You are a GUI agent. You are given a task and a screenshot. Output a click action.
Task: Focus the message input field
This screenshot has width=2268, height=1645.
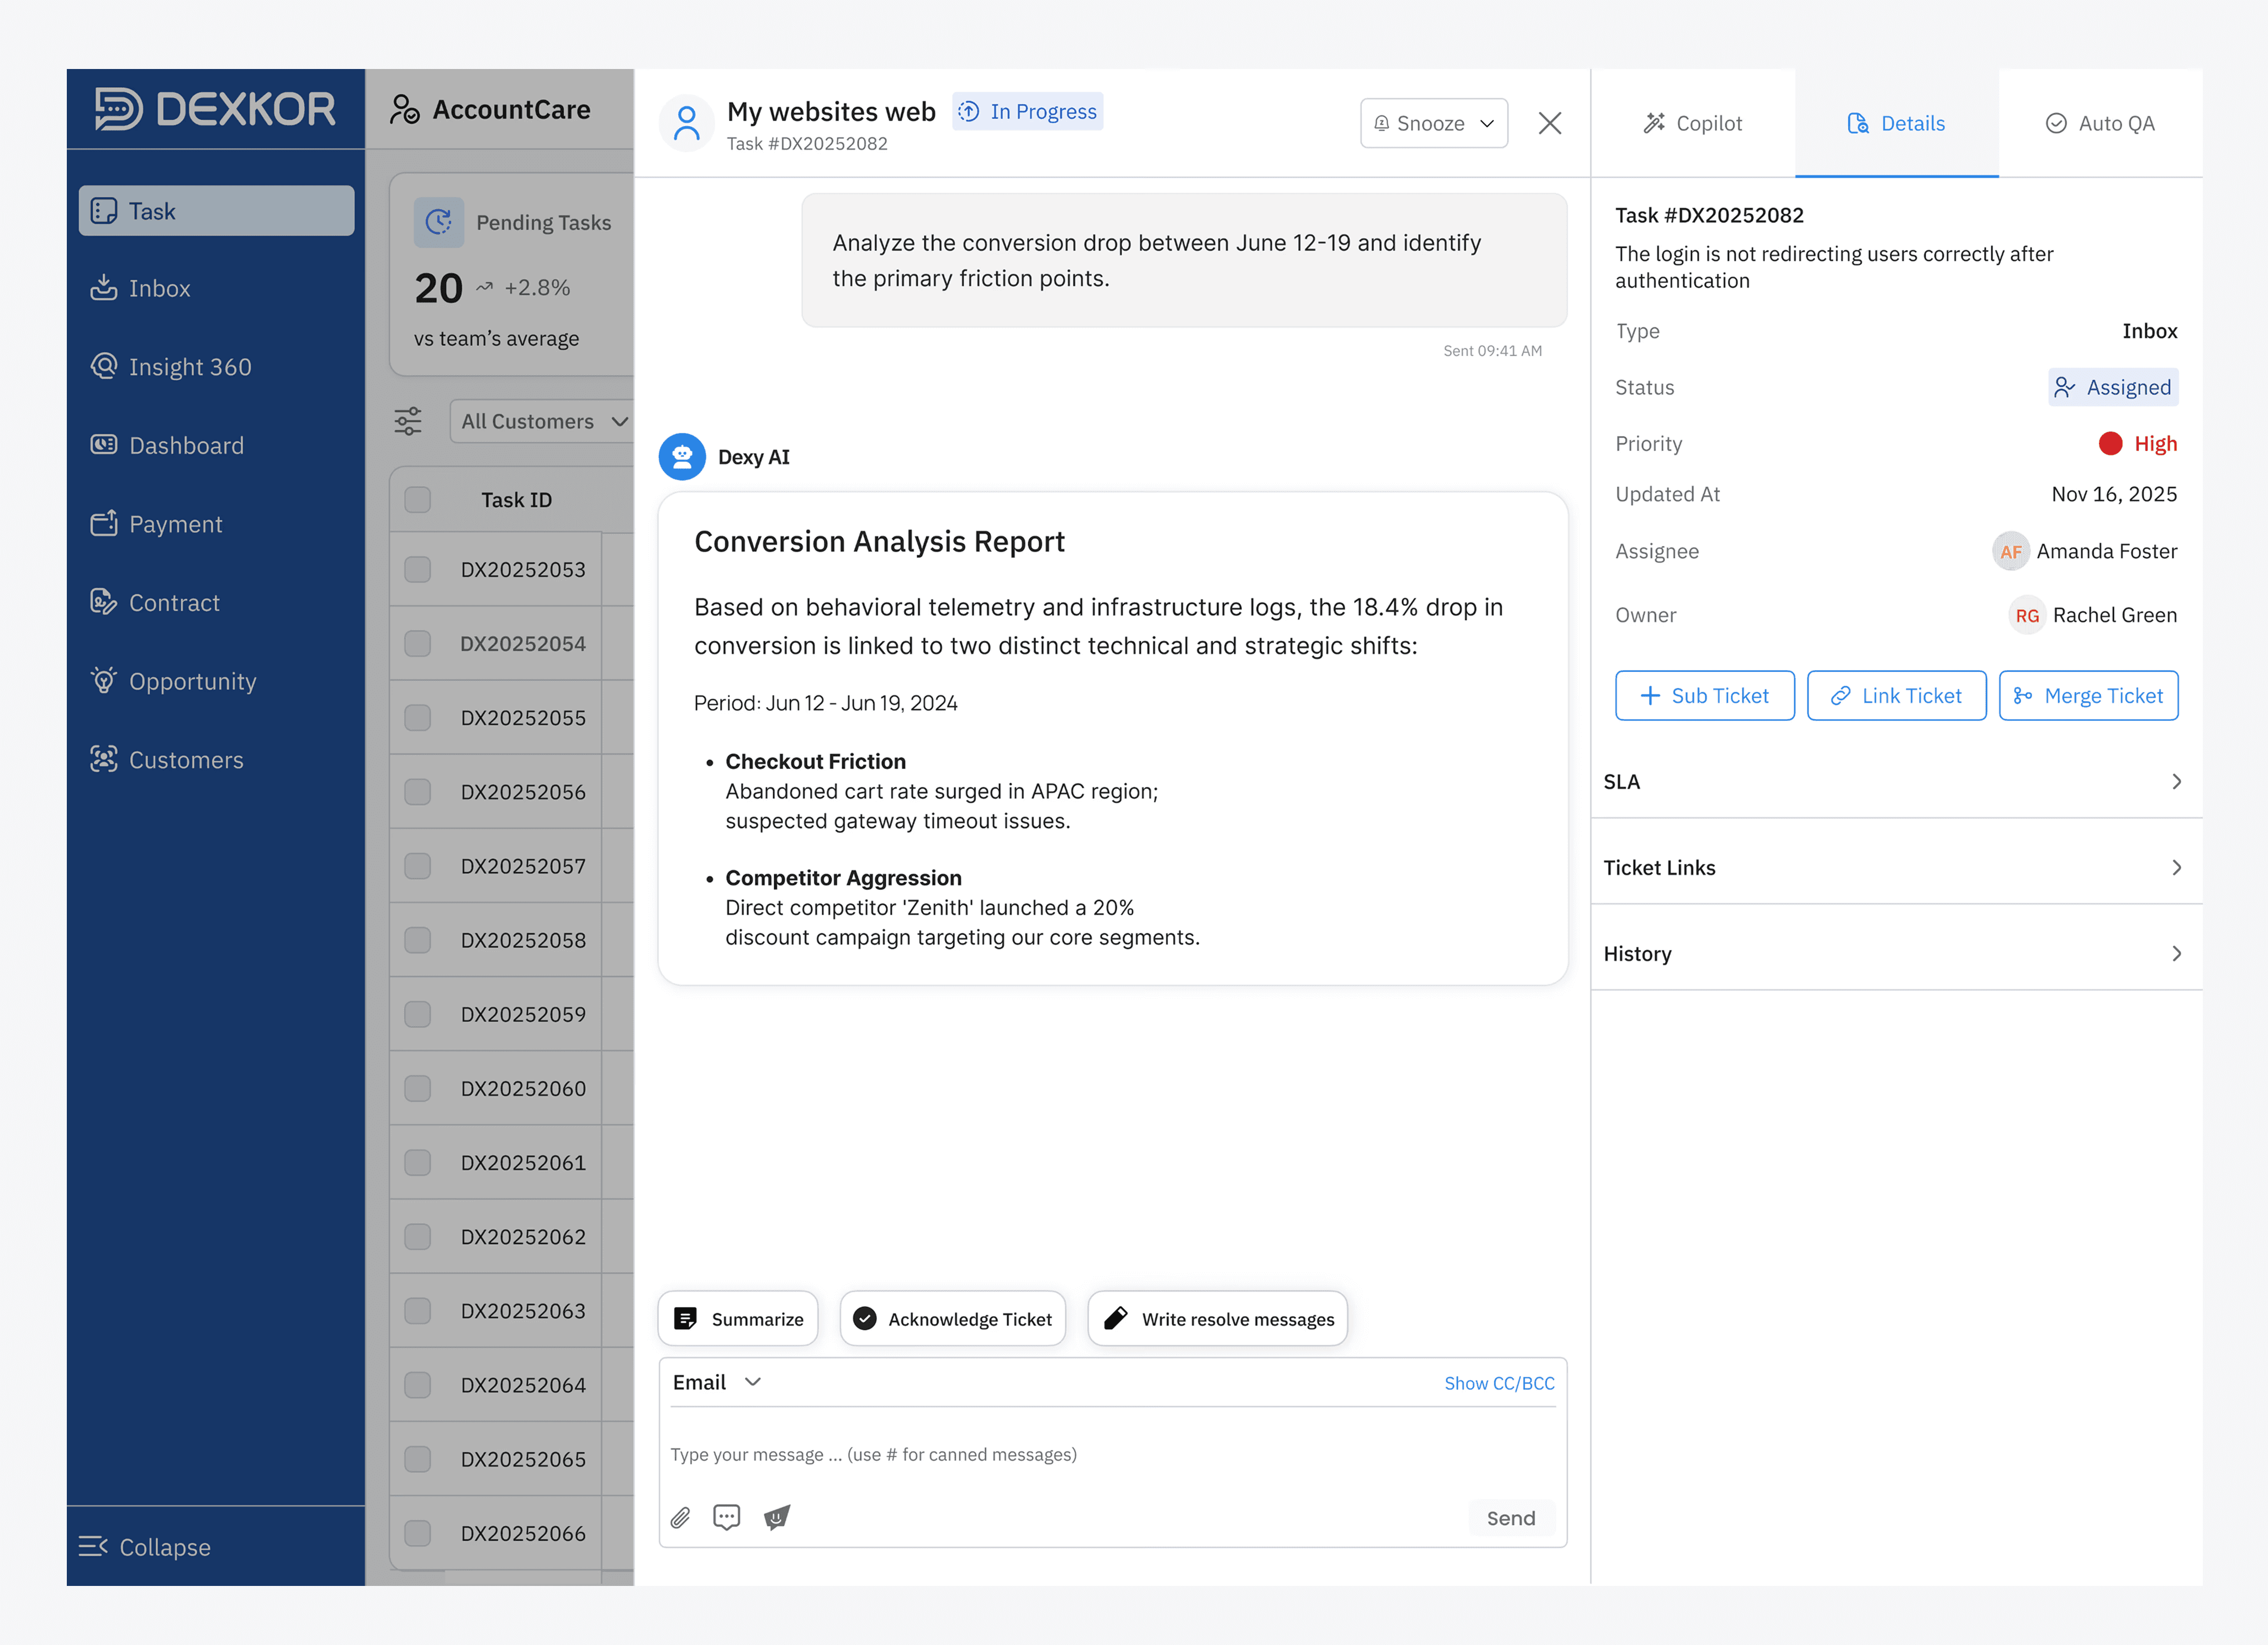[1112, 1454]
